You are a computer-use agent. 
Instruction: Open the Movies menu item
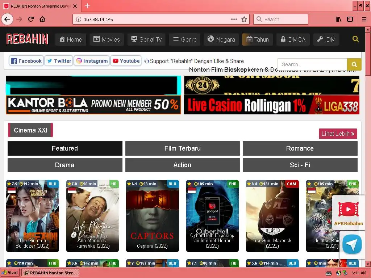107,39
